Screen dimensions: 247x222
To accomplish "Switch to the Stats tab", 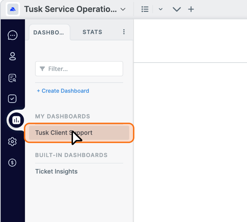I will [93, 32].
